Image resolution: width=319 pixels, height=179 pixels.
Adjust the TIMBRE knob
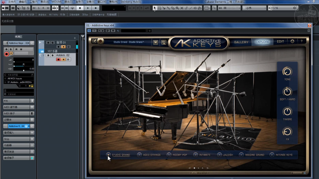(x=287, y=112)
